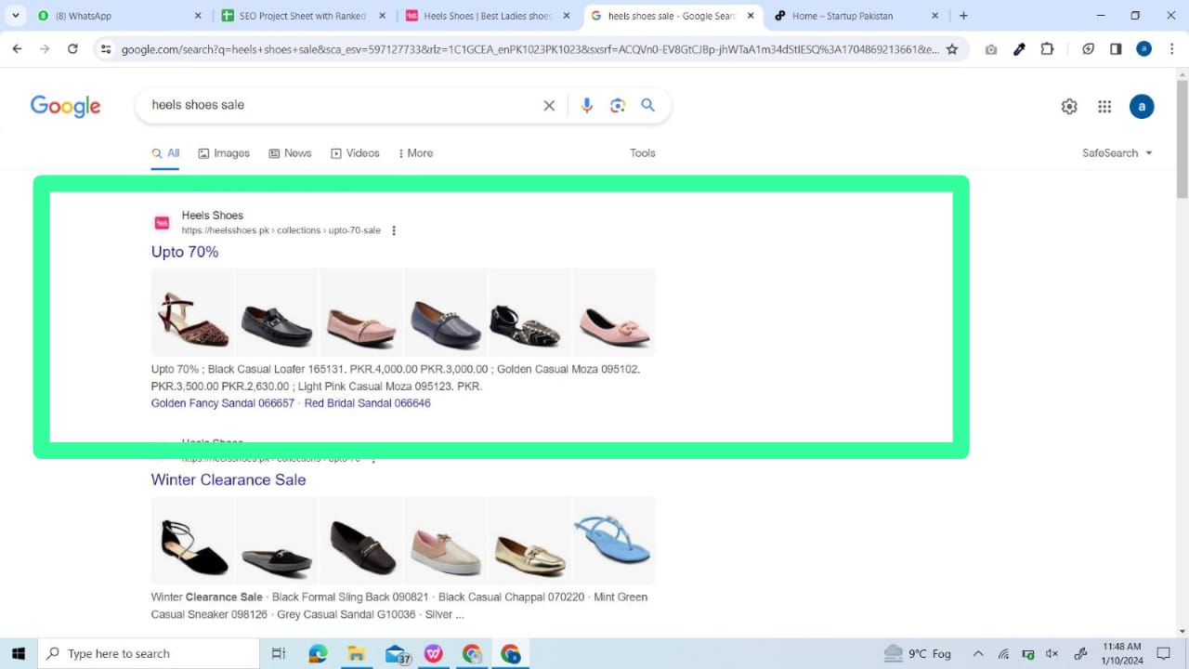
Task: Switch to Heels Shoes Best Ladies tab
Action: [x=489, y=16]
